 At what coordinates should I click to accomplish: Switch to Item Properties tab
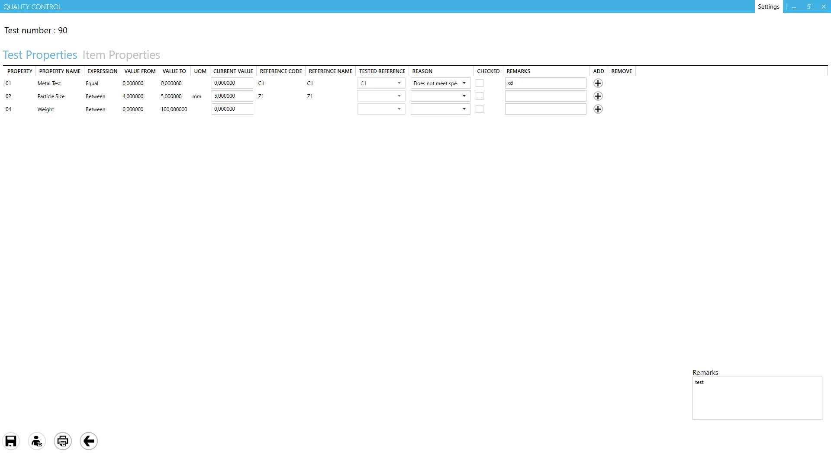coord(121,55)
